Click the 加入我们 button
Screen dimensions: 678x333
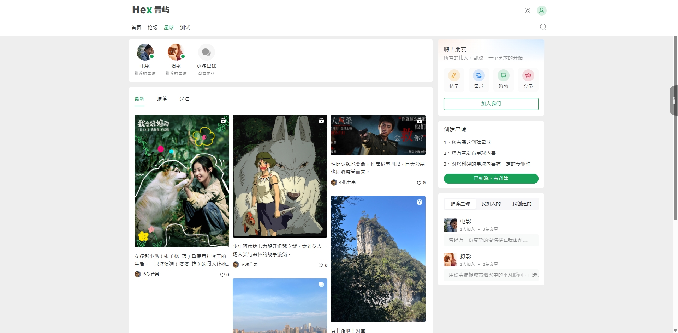491,104
